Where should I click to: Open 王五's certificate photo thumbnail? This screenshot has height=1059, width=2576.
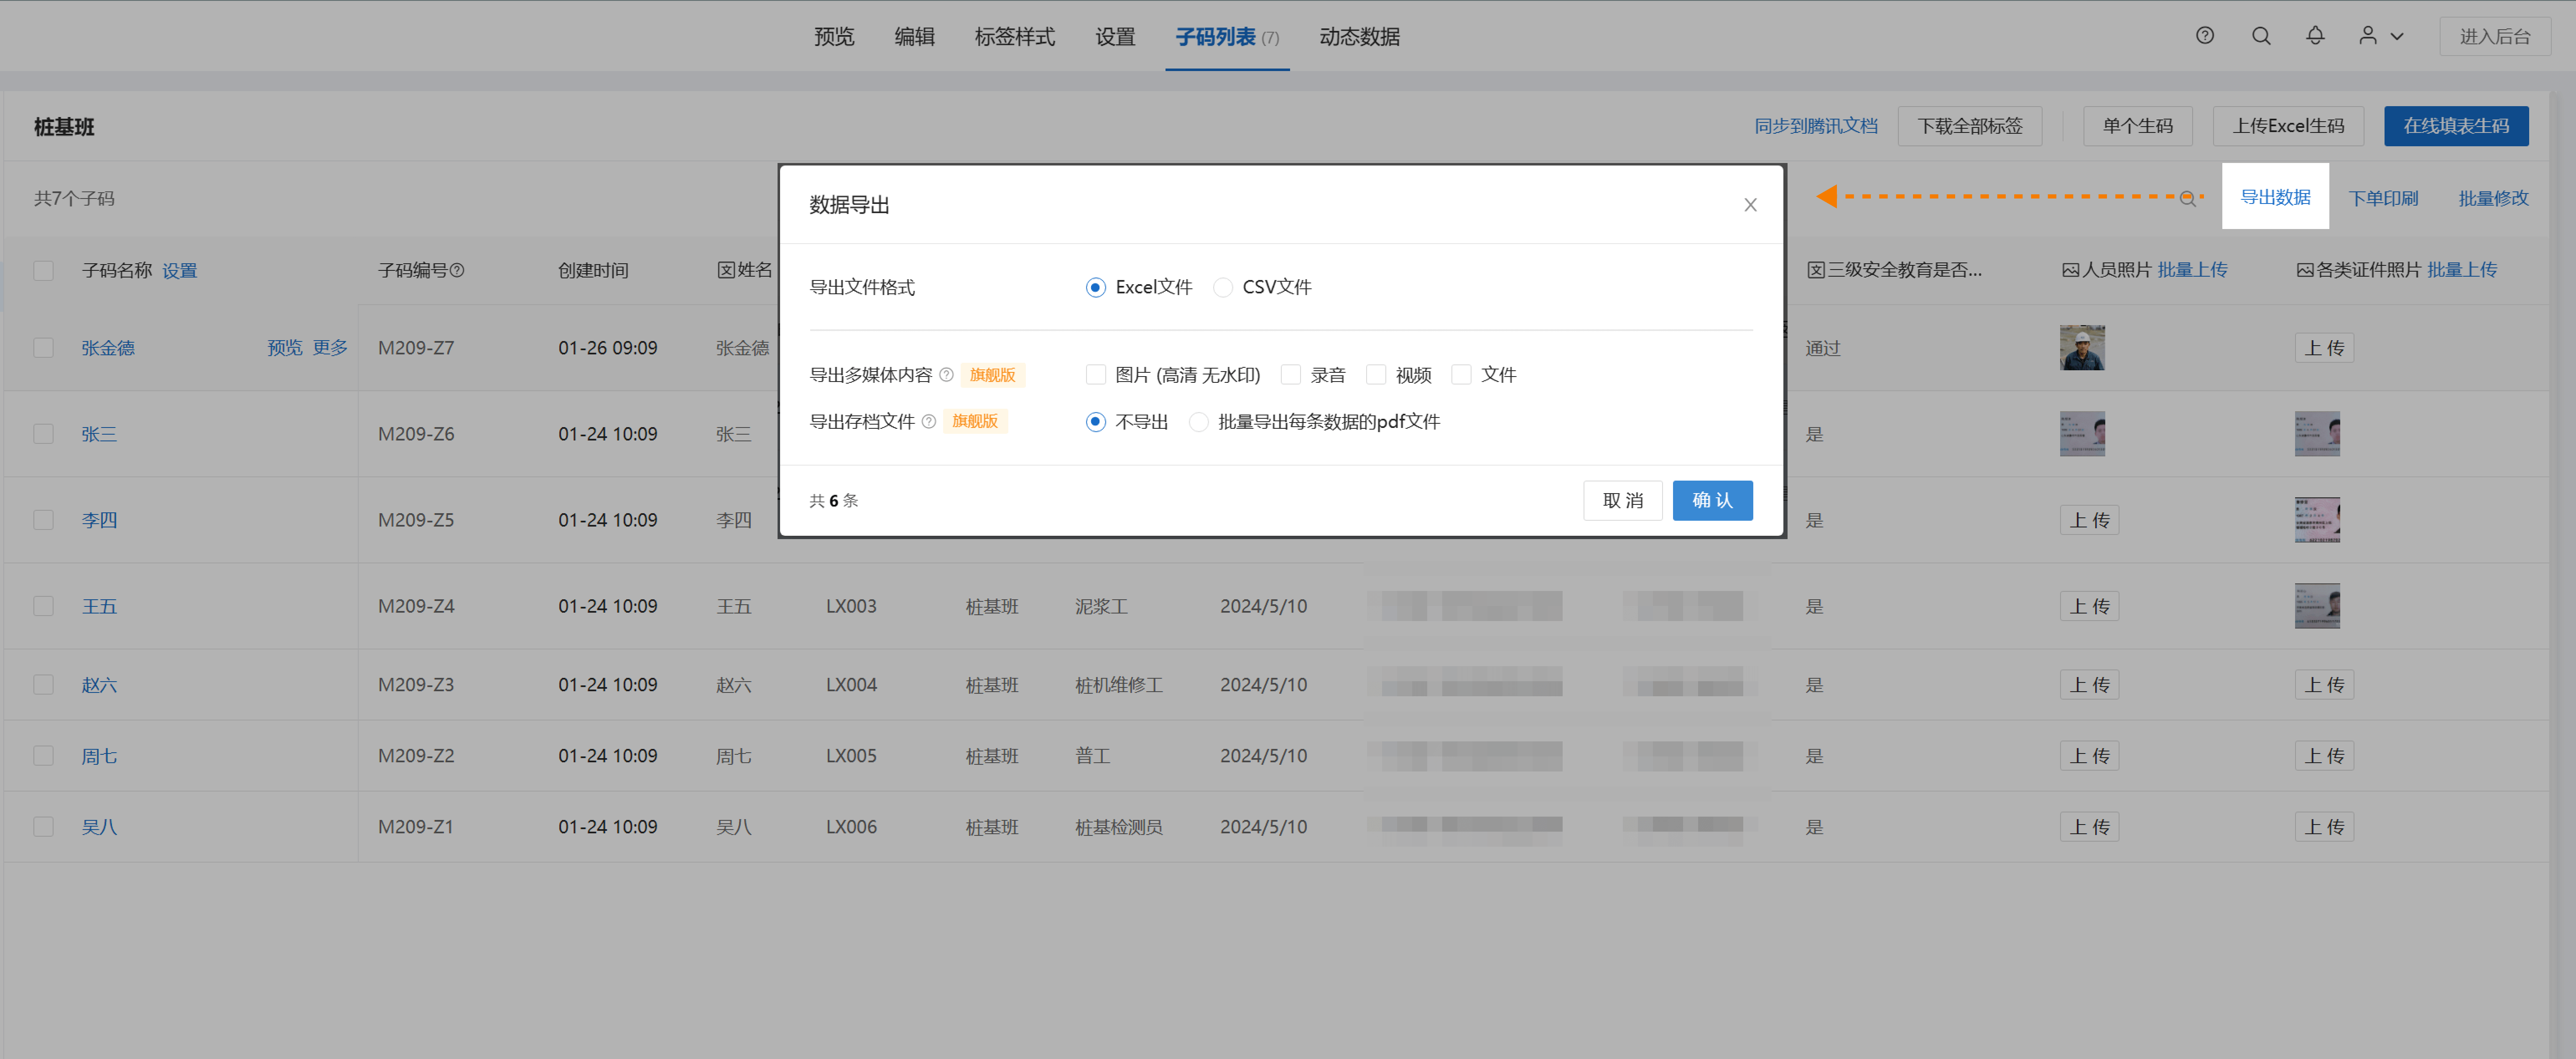pos(2317,606)
